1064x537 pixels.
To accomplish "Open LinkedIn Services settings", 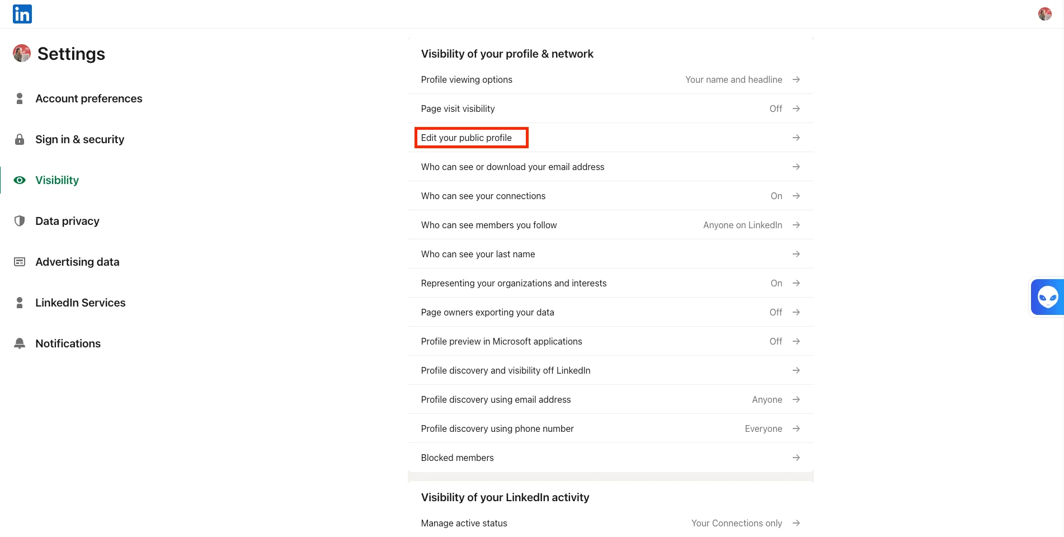I will click(x=81, y=303).
